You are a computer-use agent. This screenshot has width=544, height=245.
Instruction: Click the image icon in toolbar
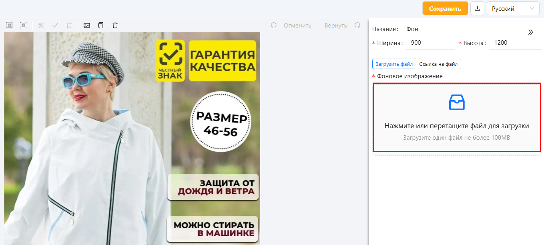point(86,26)
